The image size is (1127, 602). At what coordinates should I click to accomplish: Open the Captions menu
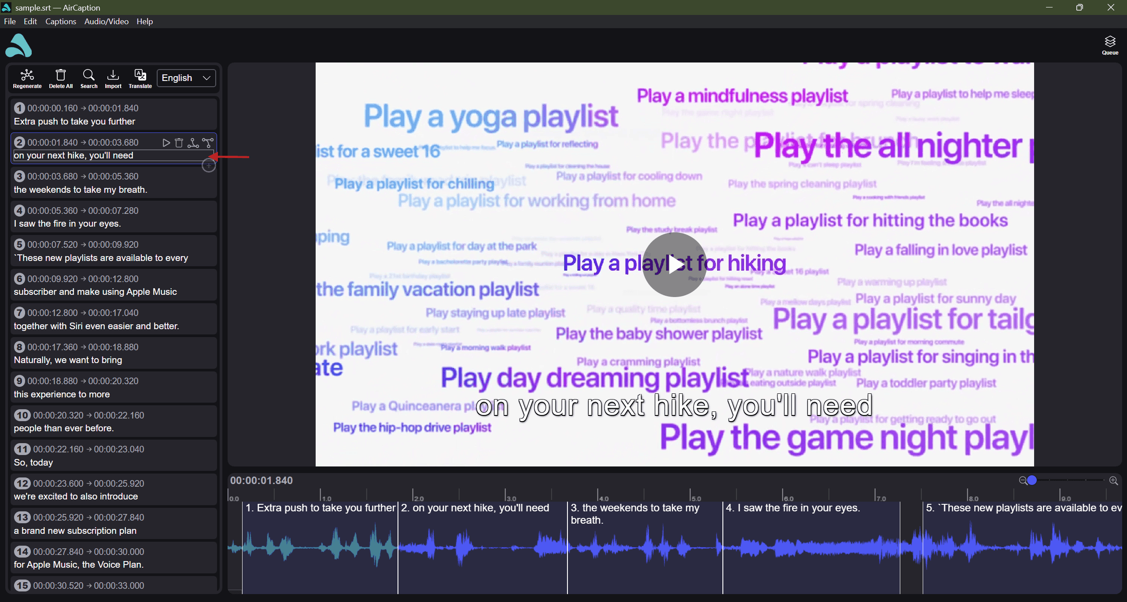(61, 21)
